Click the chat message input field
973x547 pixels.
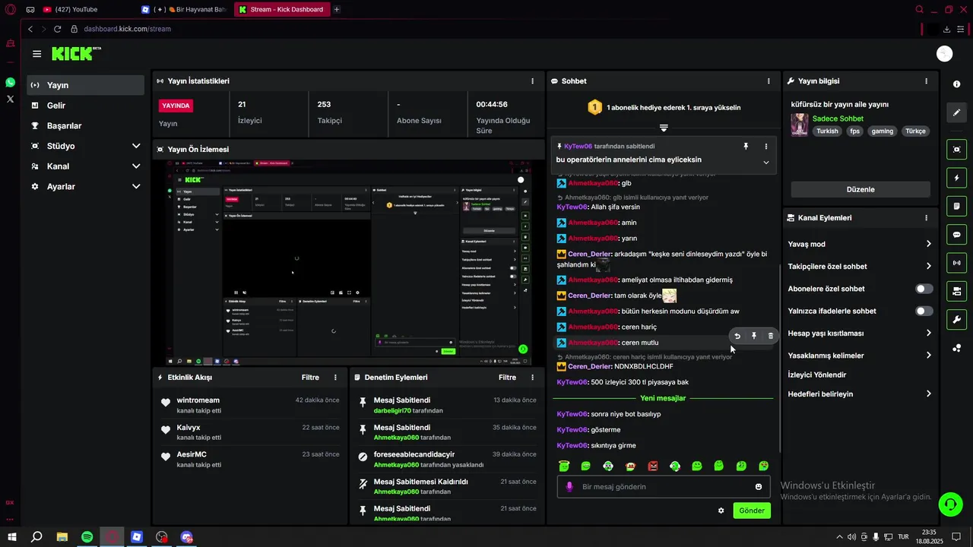click(x=665, y=487)
